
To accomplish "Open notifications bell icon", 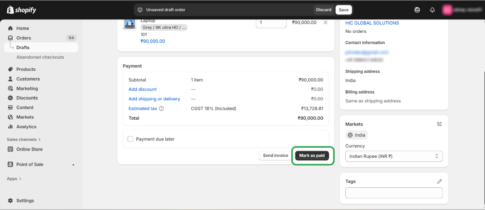I will click(432, 10).
